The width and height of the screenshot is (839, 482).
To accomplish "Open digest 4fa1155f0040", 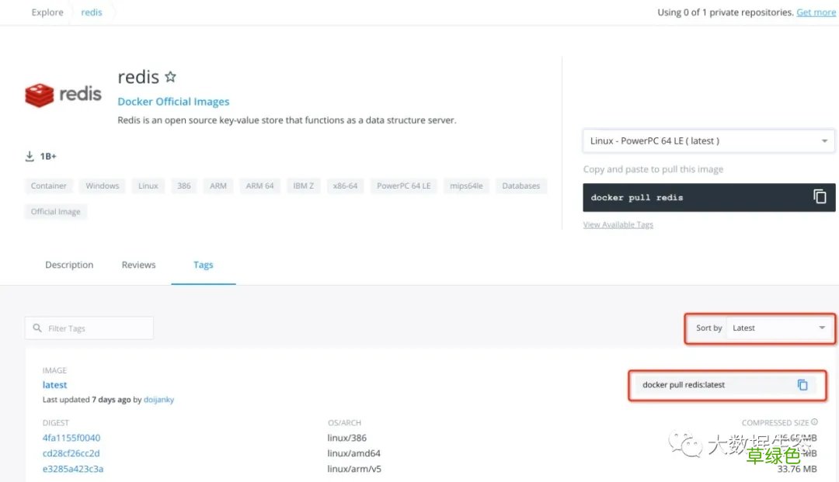I will click(x=71, y=438).
